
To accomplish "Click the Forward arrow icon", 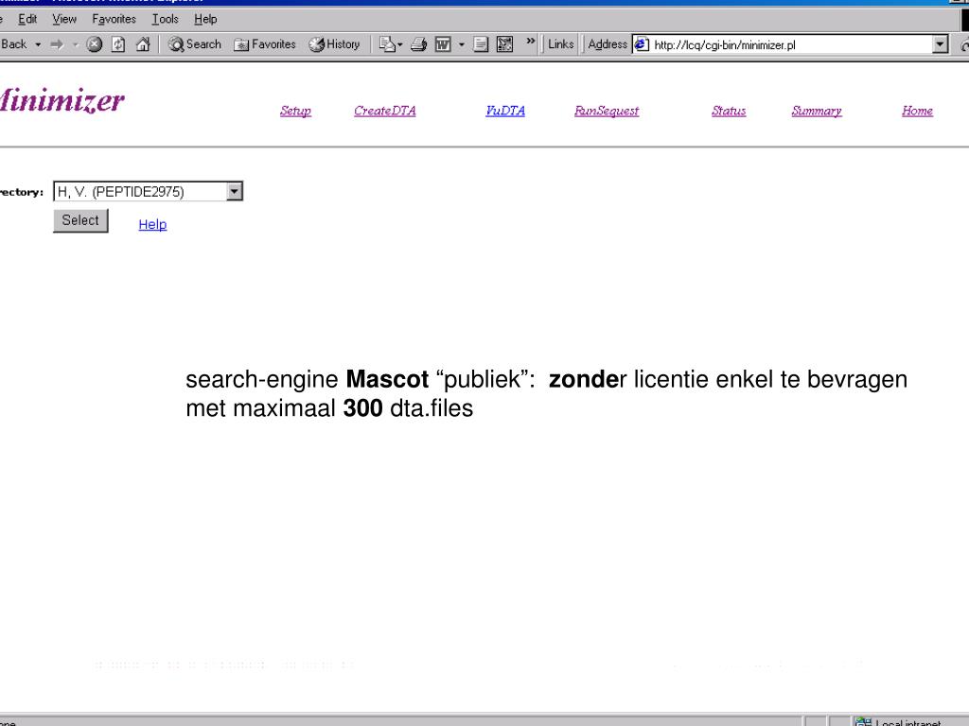I will [57, 44].
